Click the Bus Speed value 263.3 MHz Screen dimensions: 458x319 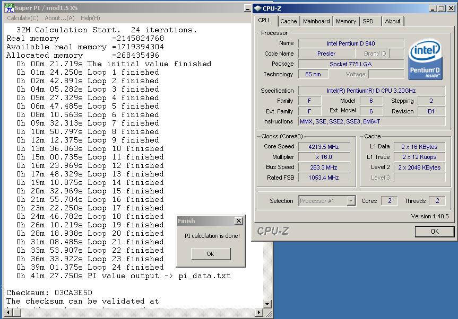324,167
